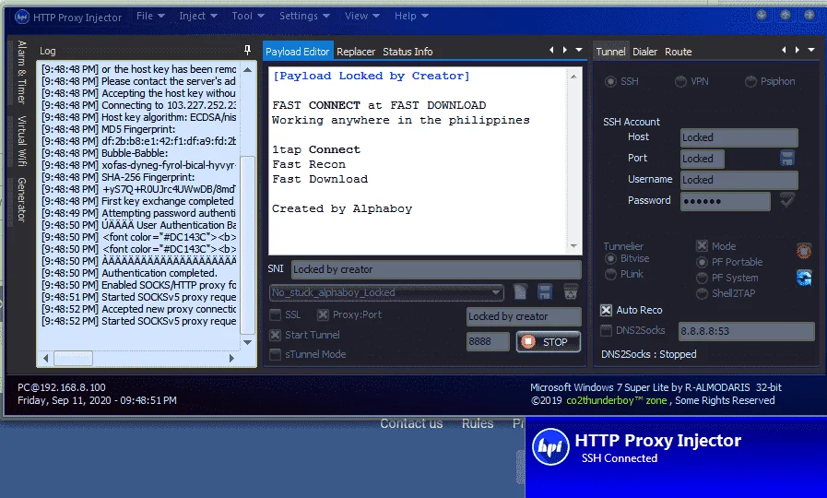827x498 pixels.
Task: Click the HTTP Proxy Injector logo icon
Action: click(x=22, y=17)
